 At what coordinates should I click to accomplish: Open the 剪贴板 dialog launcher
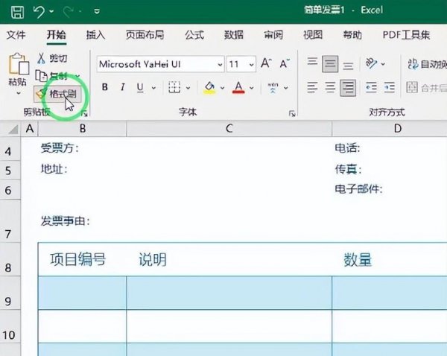coord(84,113)
